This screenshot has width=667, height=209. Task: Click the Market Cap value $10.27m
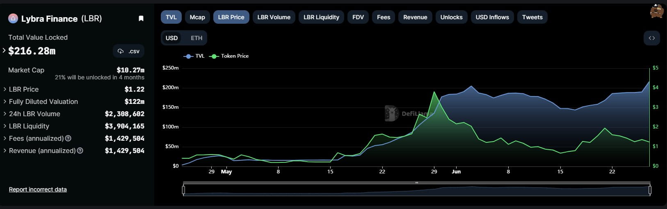[x=130, y=70]
